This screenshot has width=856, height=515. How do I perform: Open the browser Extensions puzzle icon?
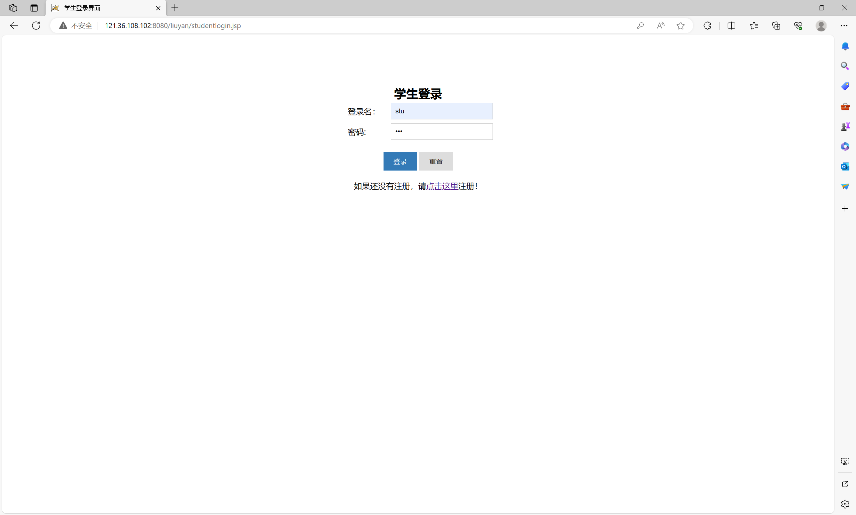coord(707,25)
